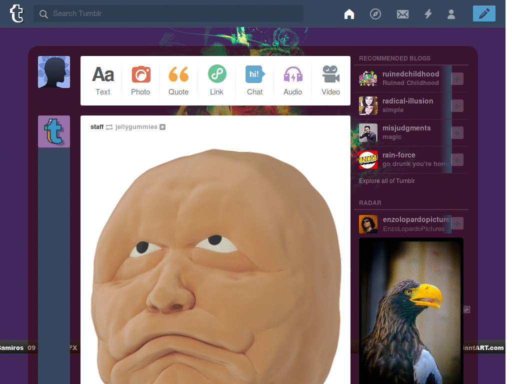
Task: Open the rain-force blog
Action: (x=398, y=155)
